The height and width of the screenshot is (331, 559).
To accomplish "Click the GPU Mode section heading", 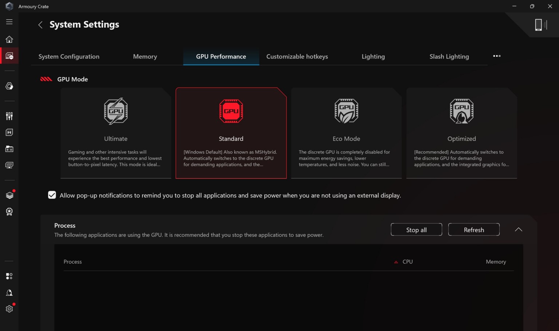I will click(x=72, y=79).
